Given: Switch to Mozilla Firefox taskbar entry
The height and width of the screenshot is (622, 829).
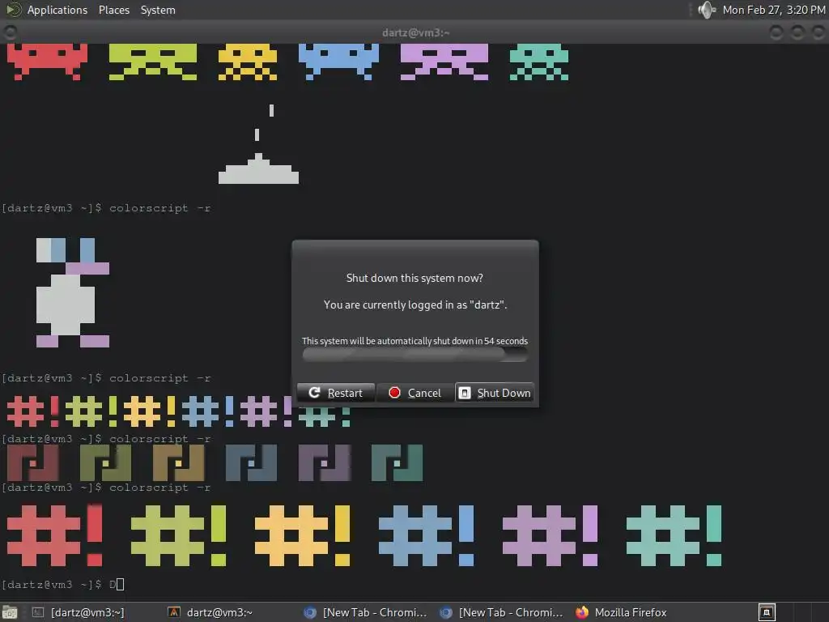Looking at the screenshot, I should point(623,612).
